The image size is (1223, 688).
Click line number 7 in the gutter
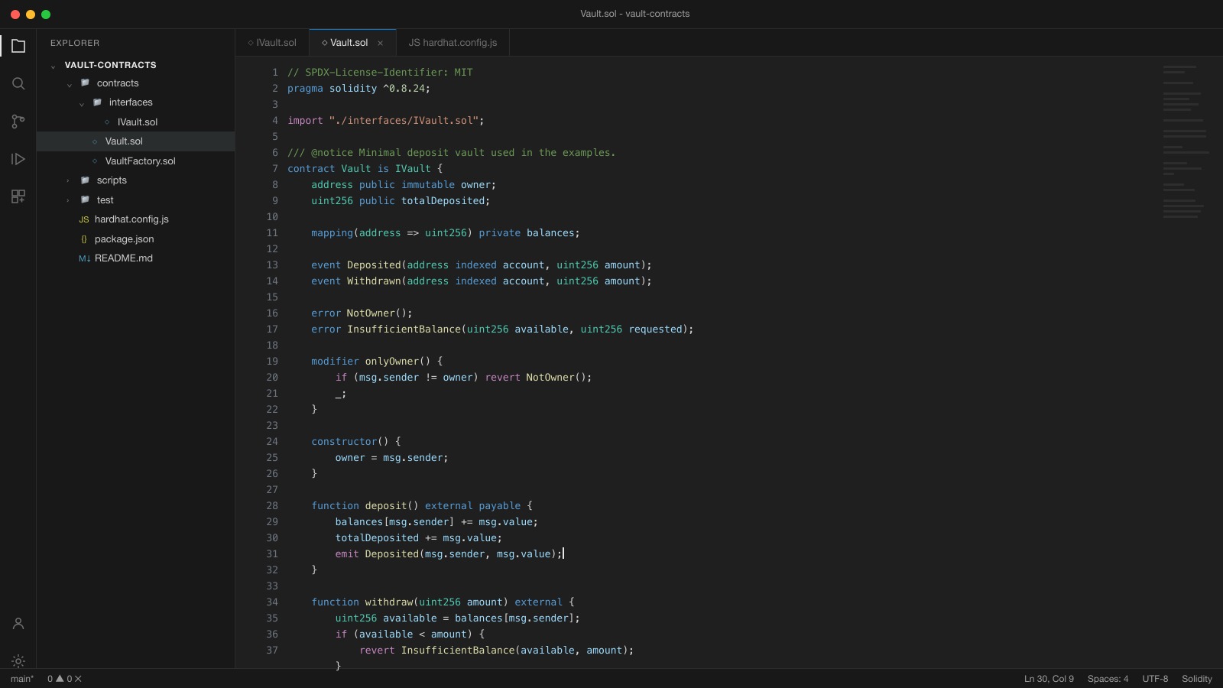pyautogui.click(x=275, y=168)
